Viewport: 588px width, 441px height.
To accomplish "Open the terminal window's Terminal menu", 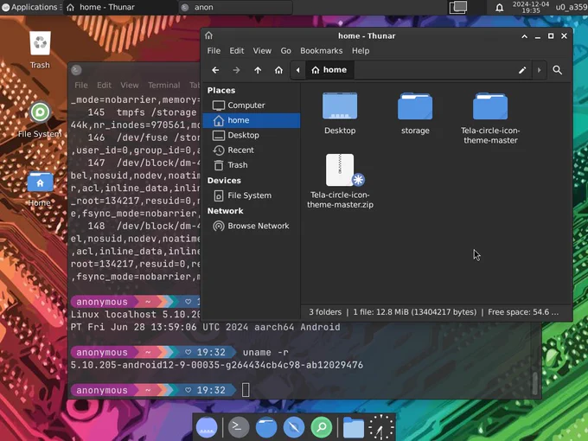I will pos(164,85).
